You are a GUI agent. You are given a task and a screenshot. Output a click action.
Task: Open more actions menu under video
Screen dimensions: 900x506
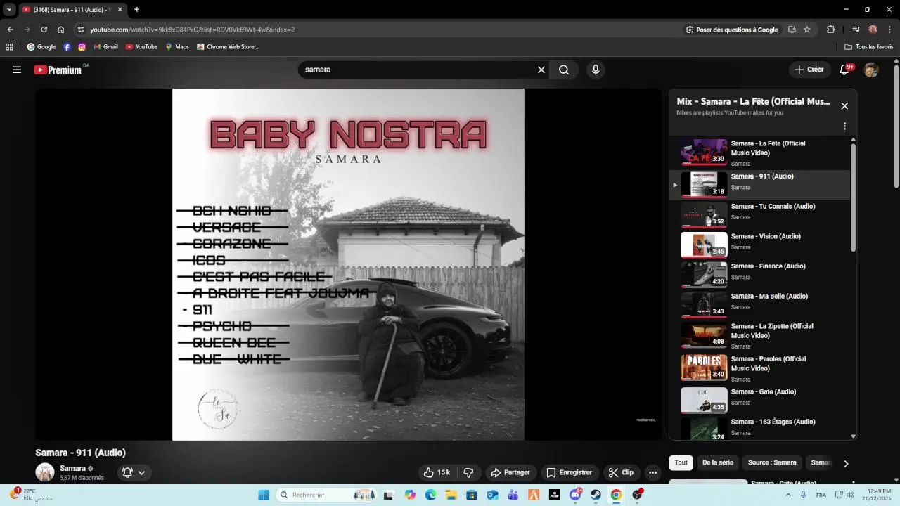point(652,472)
